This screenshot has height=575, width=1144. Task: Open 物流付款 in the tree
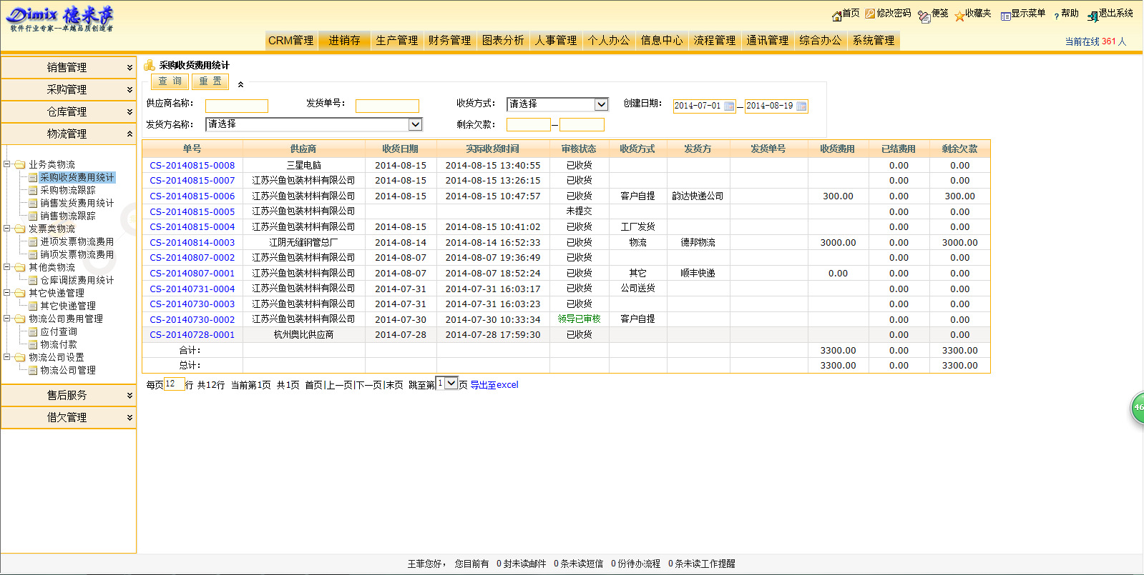tap(58, 344)
